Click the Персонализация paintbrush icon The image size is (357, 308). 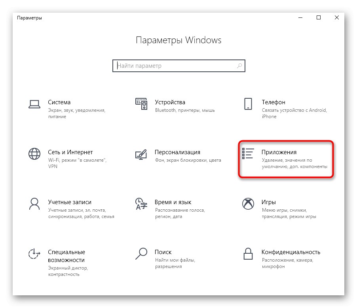pyautogui.click(x=141, y=154)
